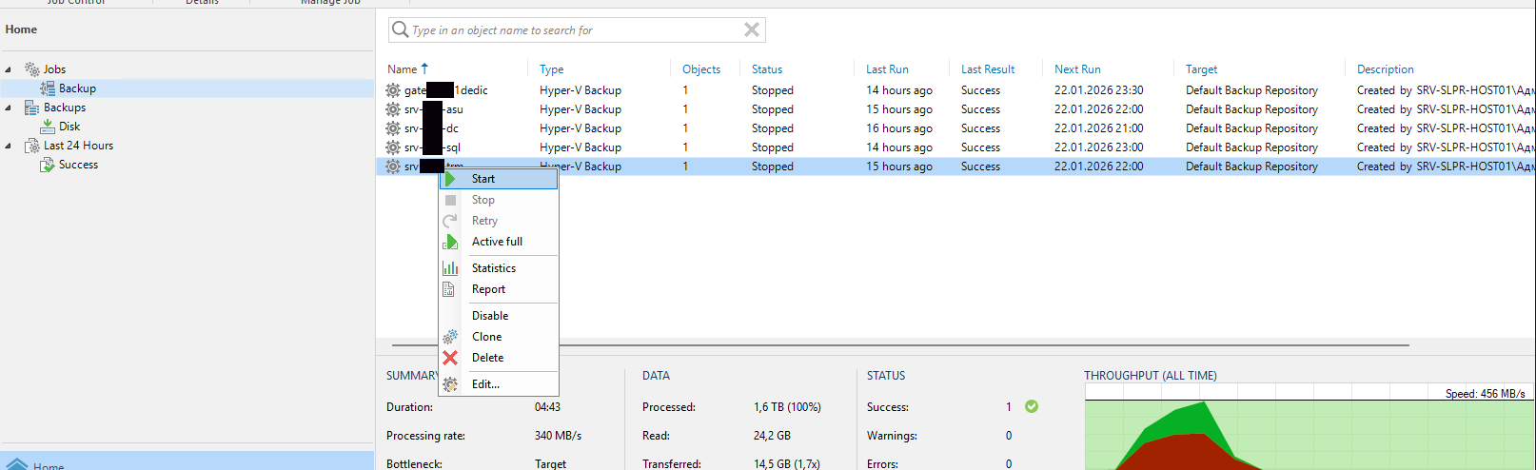
Task: Open Report from the context menu
Action: tap(498, 289)
